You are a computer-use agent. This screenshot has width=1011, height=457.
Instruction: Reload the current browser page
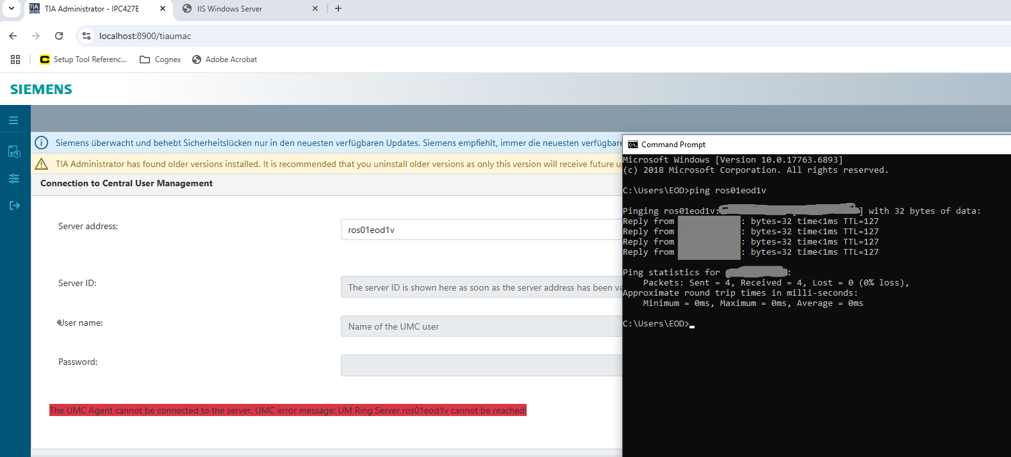[59, 36]
